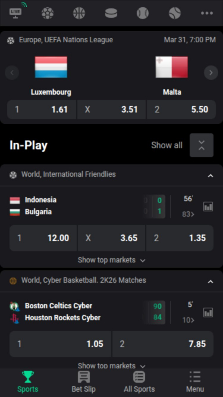
Task: Pick Bulgaria to win at 1.35
Action: point(180,238)
